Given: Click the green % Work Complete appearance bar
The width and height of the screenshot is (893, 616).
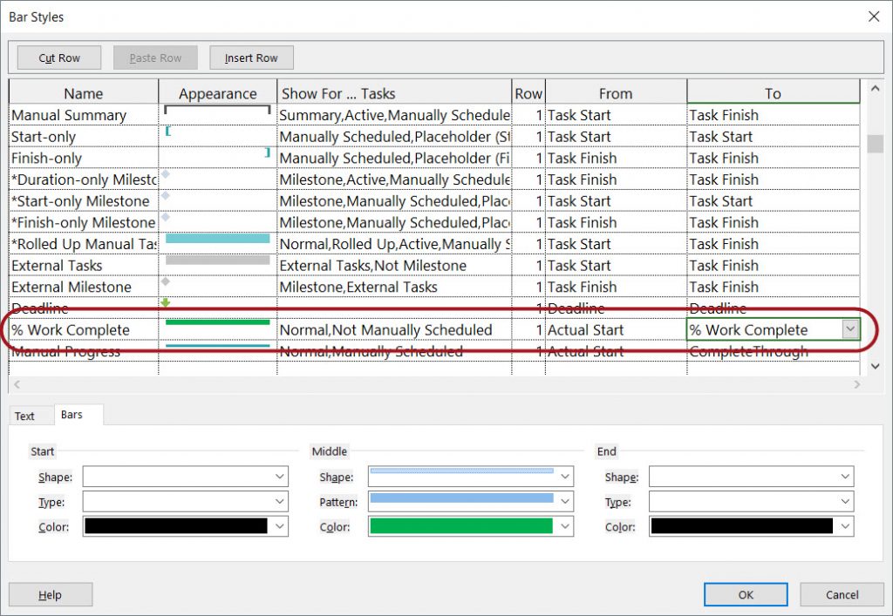Looking at the screenshot, I should pos(217,322).
